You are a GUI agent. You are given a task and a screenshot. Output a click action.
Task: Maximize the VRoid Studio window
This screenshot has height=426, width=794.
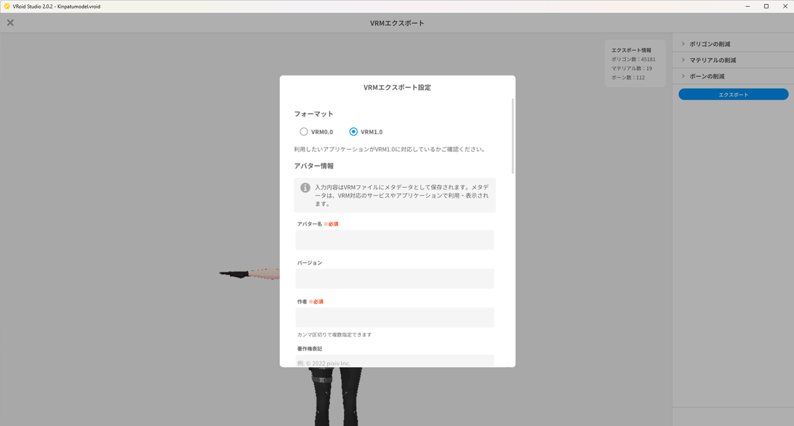coord(766,6)
